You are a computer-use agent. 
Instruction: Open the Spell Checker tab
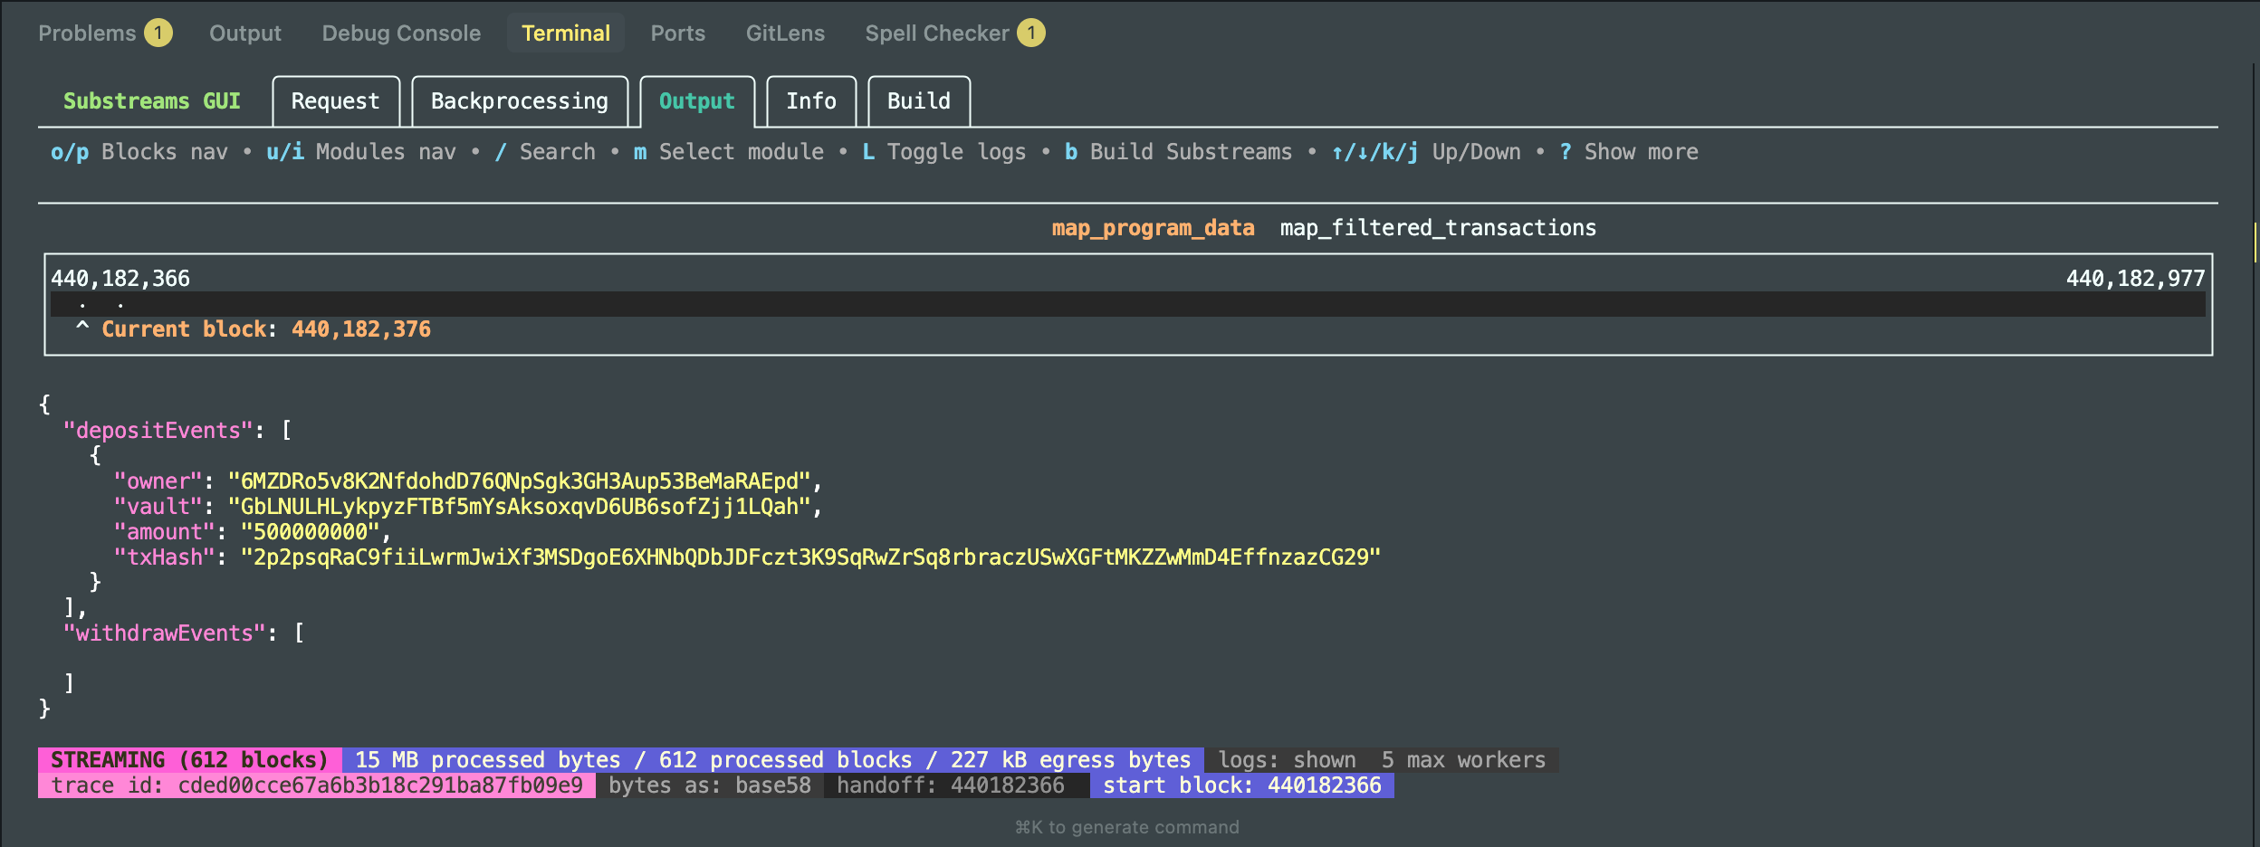coord(936,33)
